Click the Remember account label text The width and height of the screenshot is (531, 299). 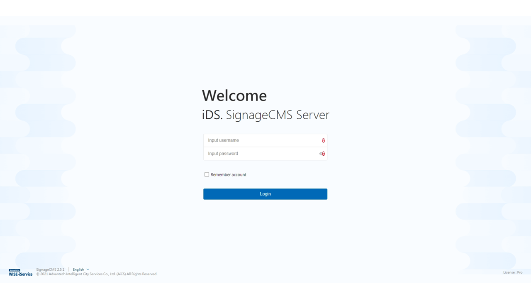pos(228,175)
